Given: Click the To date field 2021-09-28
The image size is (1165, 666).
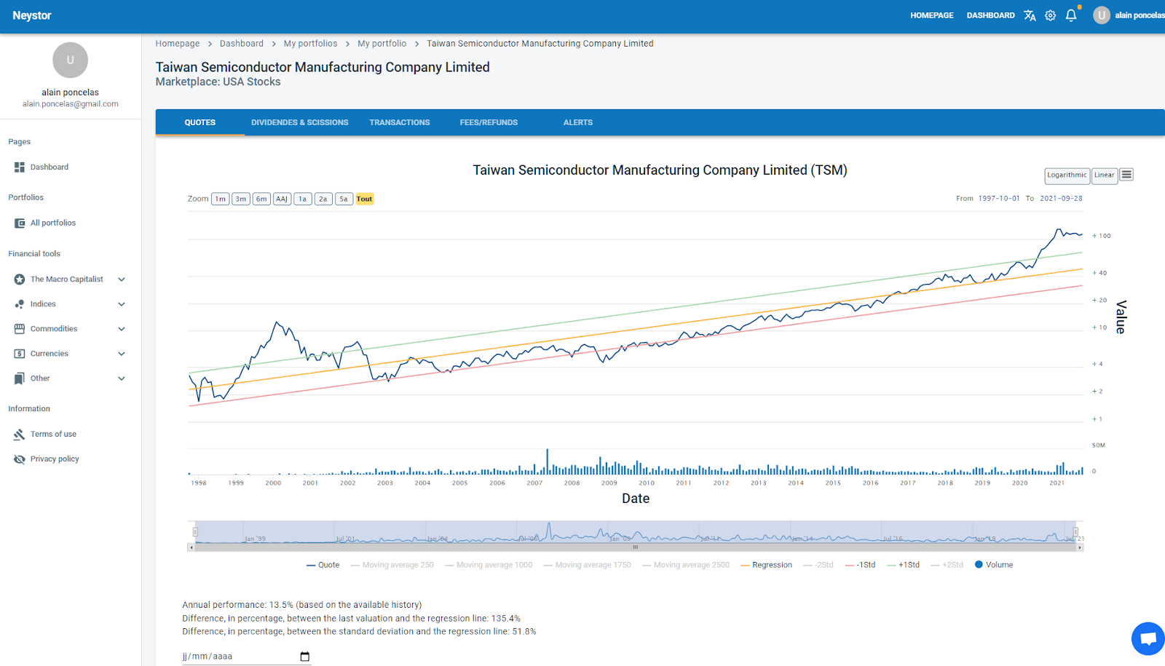Looking at the screenshot, I should pos(1061,199).
